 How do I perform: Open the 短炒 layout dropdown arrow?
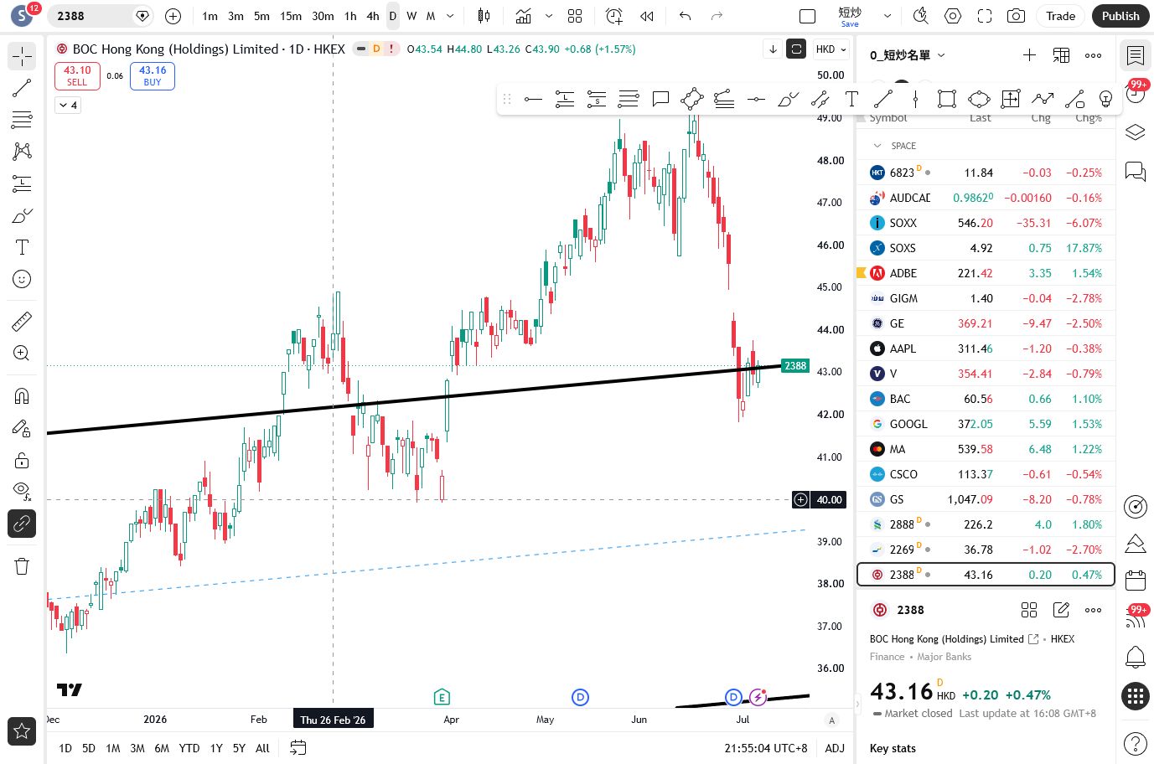887,16
